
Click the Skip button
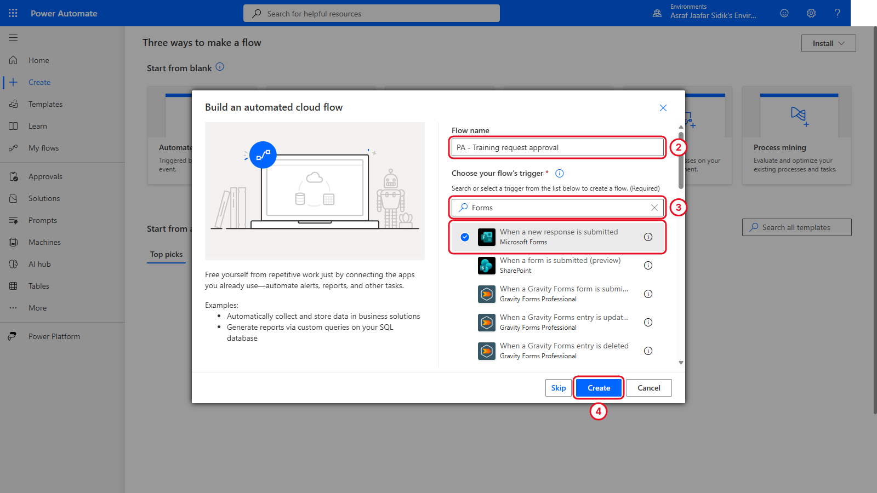[x=559, y=388]
